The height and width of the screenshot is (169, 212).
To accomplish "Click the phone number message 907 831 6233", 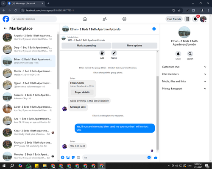I will point(78,146).
